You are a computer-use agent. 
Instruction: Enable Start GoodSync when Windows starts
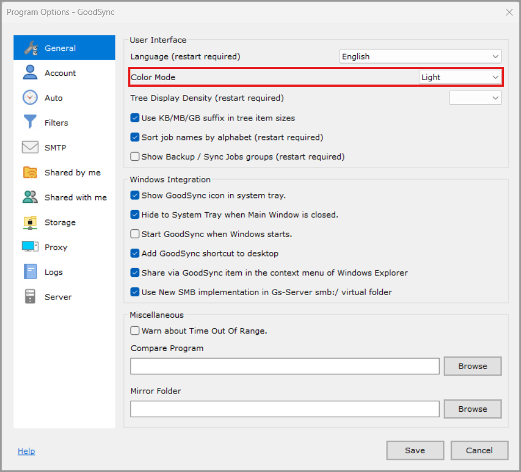tap(134, 234)
